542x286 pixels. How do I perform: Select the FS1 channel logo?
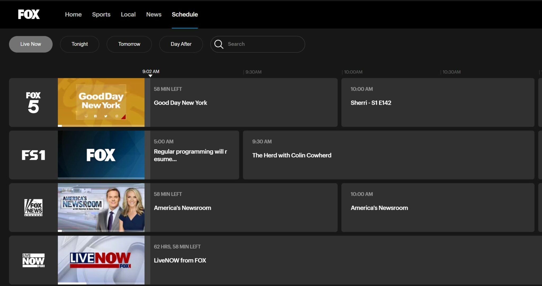[33, 155]
